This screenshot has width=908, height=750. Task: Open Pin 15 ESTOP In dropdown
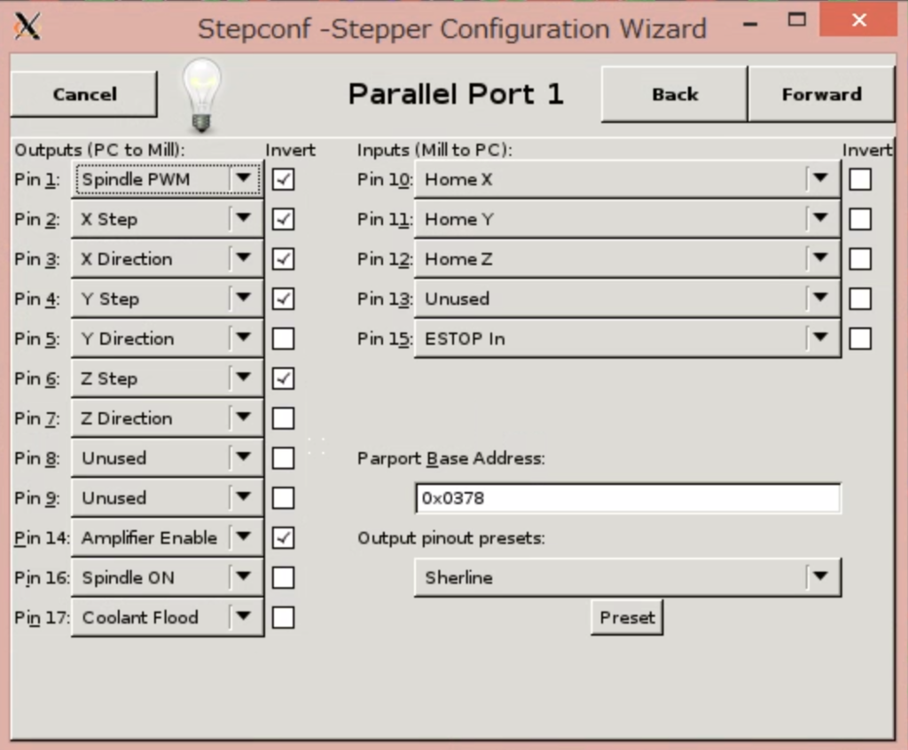[x=628, y=339]
